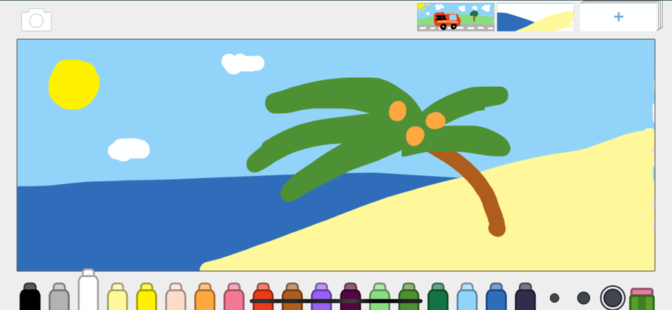
Task: Click the yellow sun on canvas
Action: click(x=73, y=85)
